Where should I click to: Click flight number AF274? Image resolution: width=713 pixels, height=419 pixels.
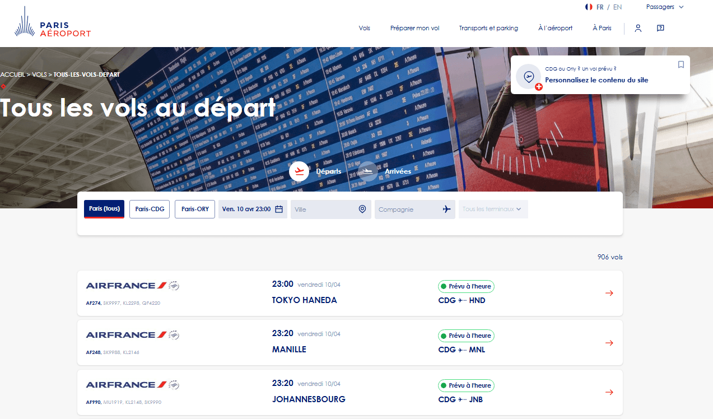click(94, 303)
